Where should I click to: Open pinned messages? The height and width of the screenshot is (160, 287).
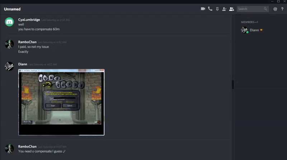click(217, 9)
